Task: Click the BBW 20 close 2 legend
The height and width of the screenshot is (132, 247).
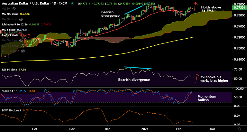Action: (x=12, y=110)
